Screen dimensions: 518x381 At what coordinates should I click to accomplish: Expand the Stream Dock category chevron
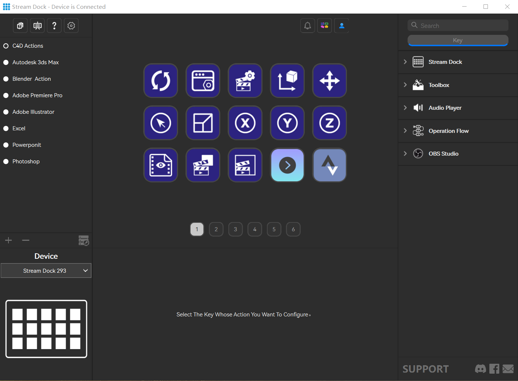pos(405,62)
